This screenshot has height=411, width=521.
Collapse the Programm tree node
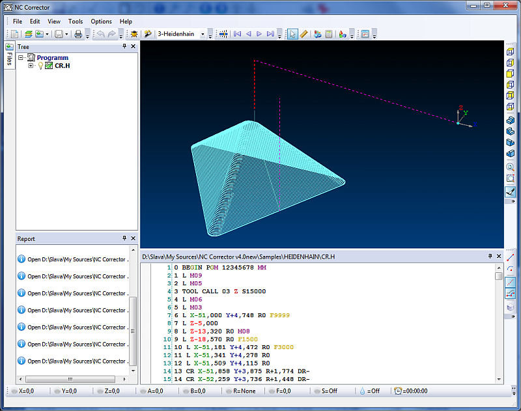click(21, 58)
